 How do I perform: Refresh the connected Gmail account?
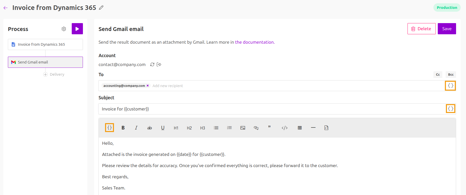pyautogui.click(x=152, y=64)
